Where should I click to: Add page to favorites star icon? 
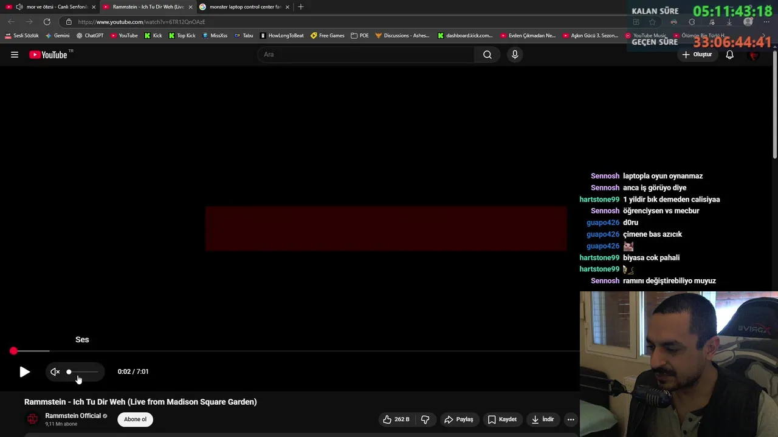652,22
